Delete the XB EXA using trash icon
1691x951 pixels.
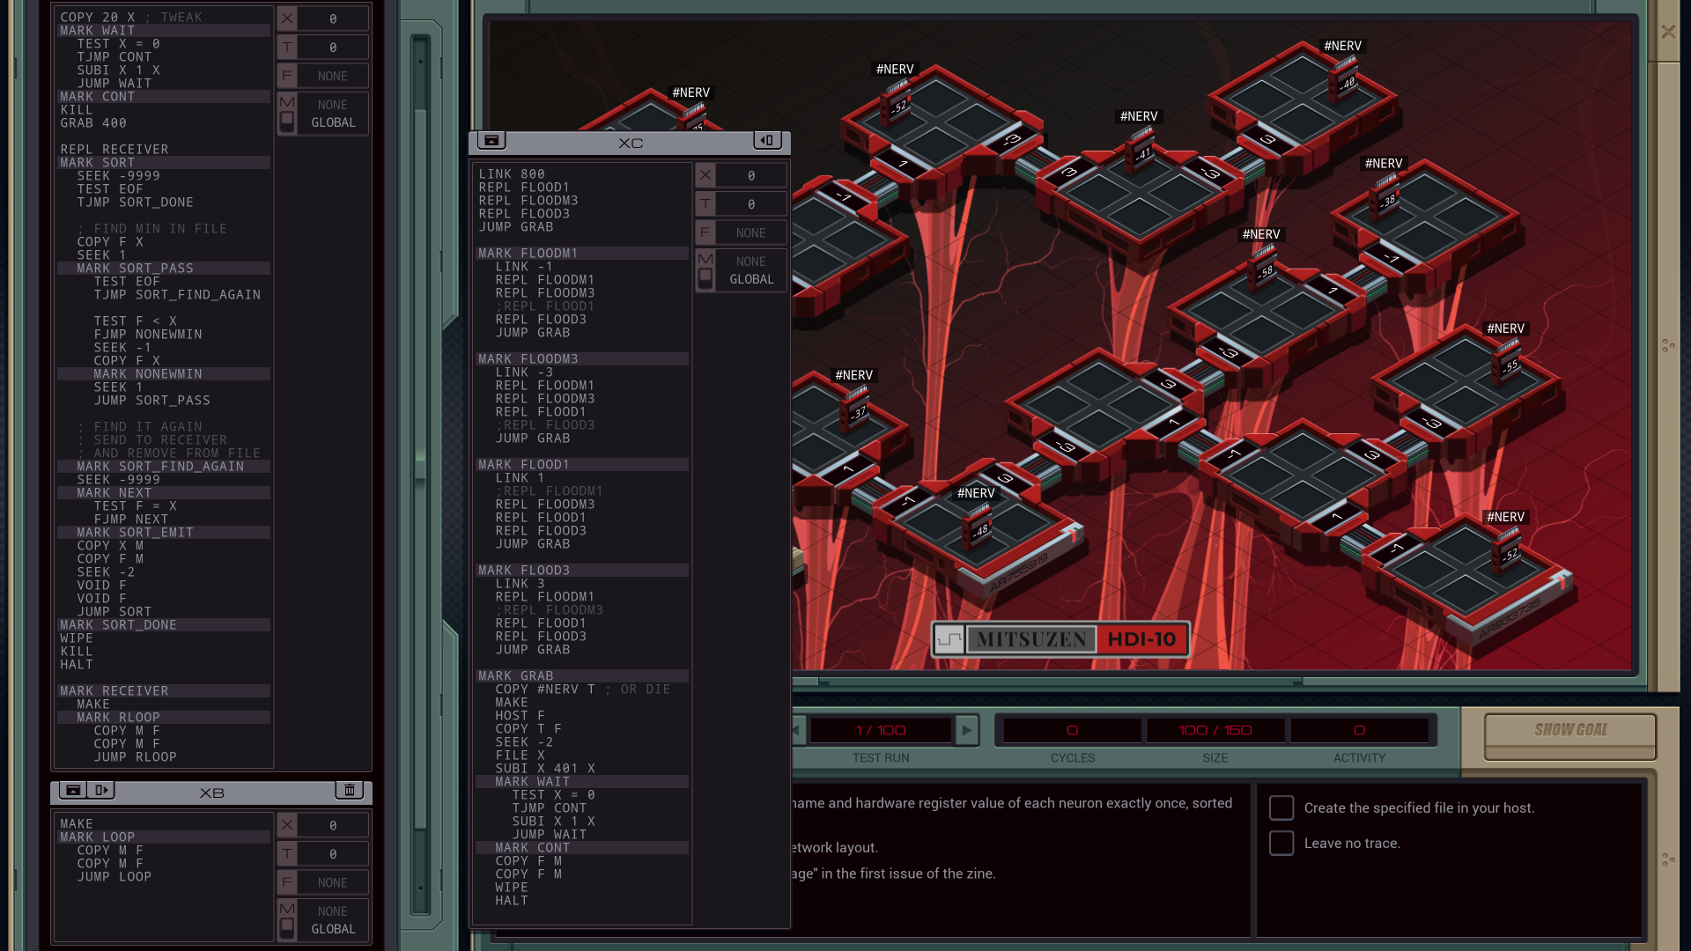pos(349,790)
